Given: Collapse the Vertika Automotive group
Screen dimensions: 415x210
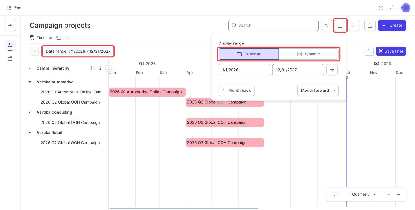Looking at the screenshot, I should pyautogui.click(x=30, y=82).
